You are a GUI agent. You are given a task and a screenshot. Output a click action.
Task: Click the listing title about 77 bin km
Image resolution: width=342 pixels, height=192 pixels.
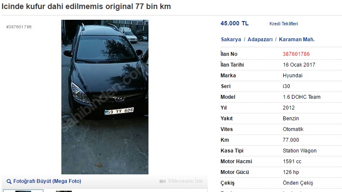pyautogui.click(x=86, y=6)
